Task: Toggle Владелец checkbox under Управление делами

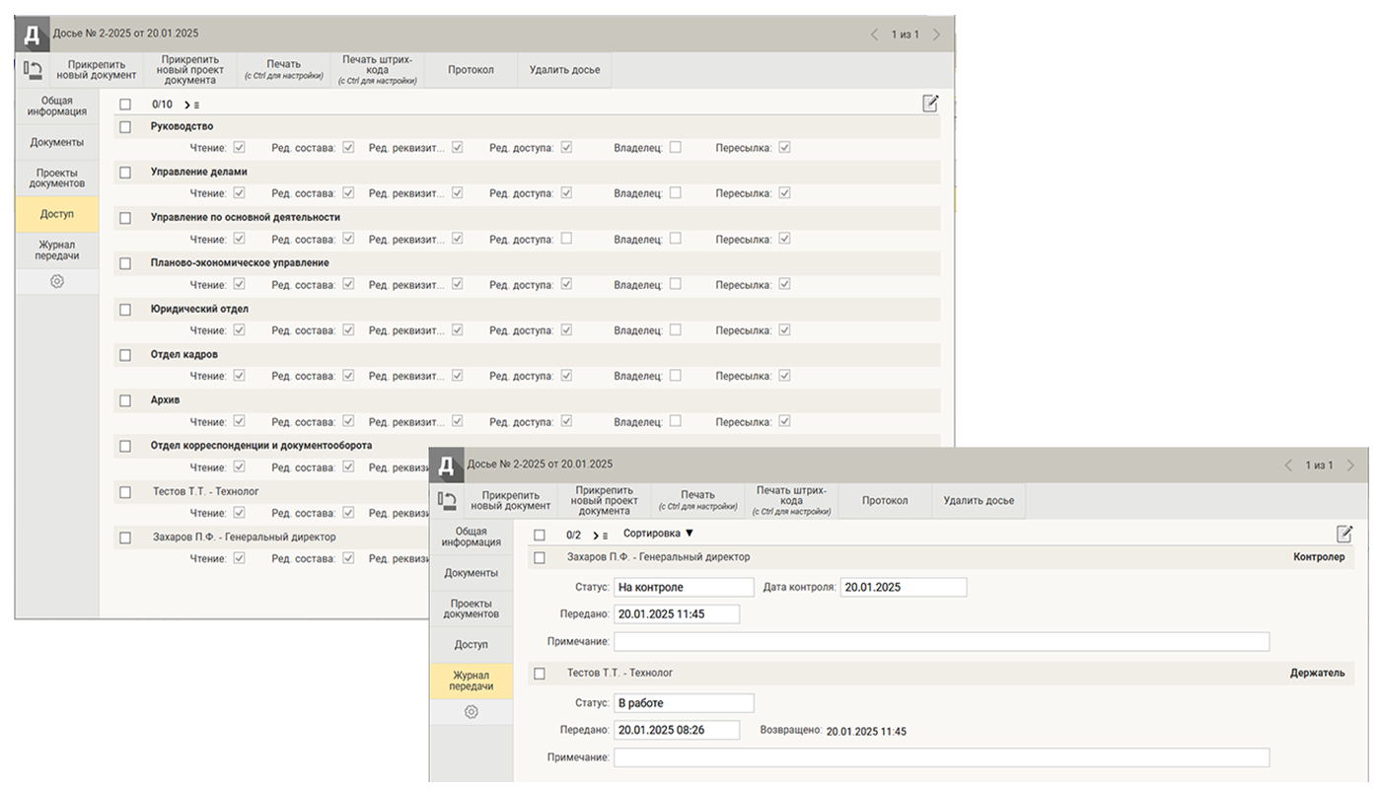Action: coord(675,192)
